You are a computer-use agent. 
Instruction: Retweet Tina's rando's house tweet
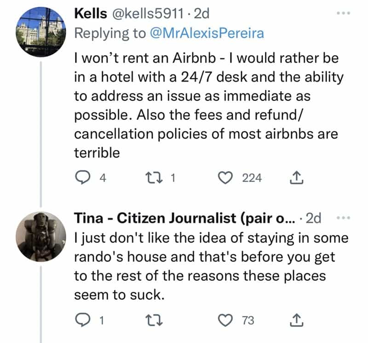click(x=153, y=320)
